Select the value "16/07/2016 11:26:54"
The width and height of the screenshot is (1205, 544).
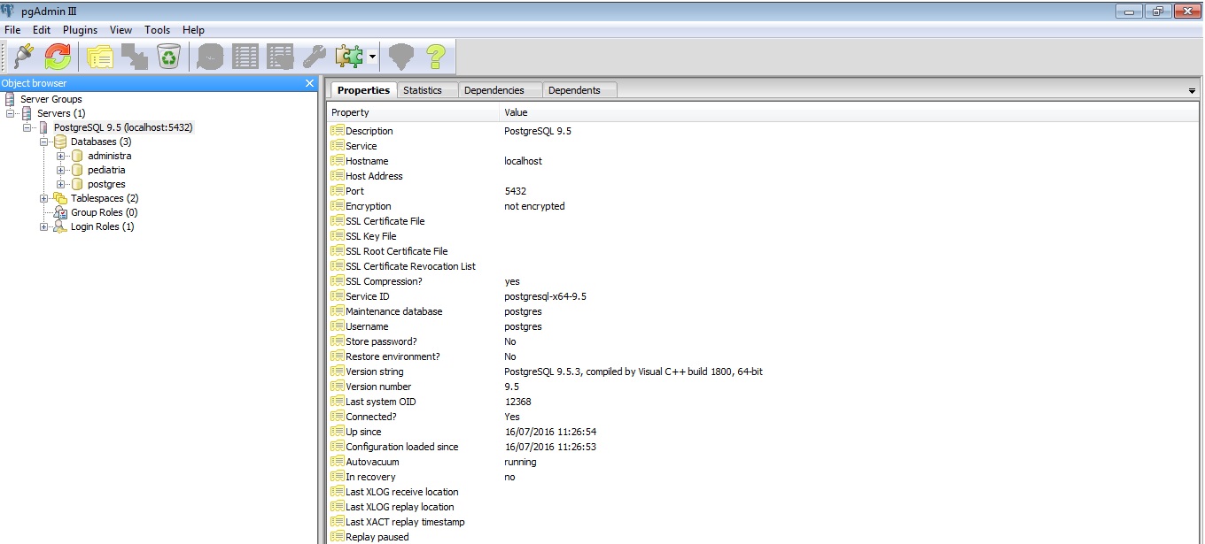point(550,432)
